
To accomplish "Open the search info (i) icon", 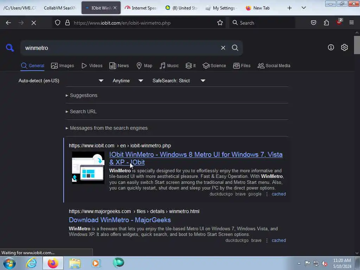I will pos(331,47).
